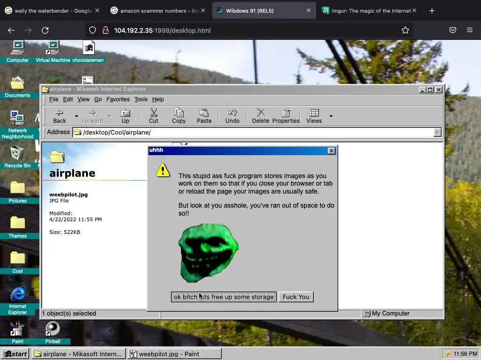Screen dimensions: 481x360
Task: Click the green troll face image
Action: click(209, 253)
